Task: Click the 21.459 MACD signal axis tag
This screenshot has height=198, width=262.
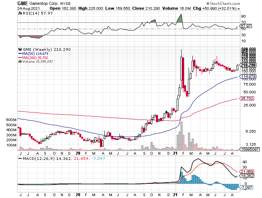Action: 247,171
